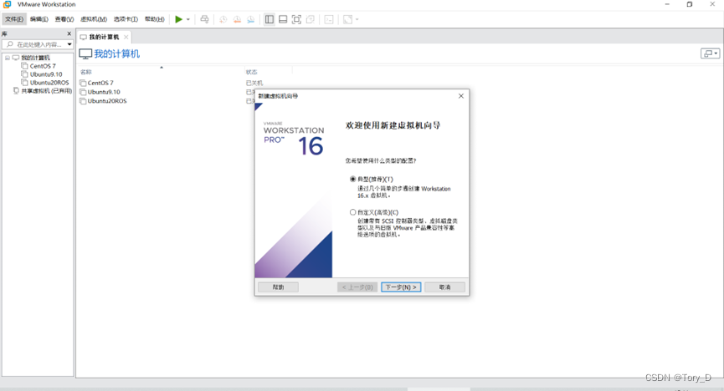Select CentOS 7 in the library tree
This screenshot has width=724, height=391.
pos(43,66)
